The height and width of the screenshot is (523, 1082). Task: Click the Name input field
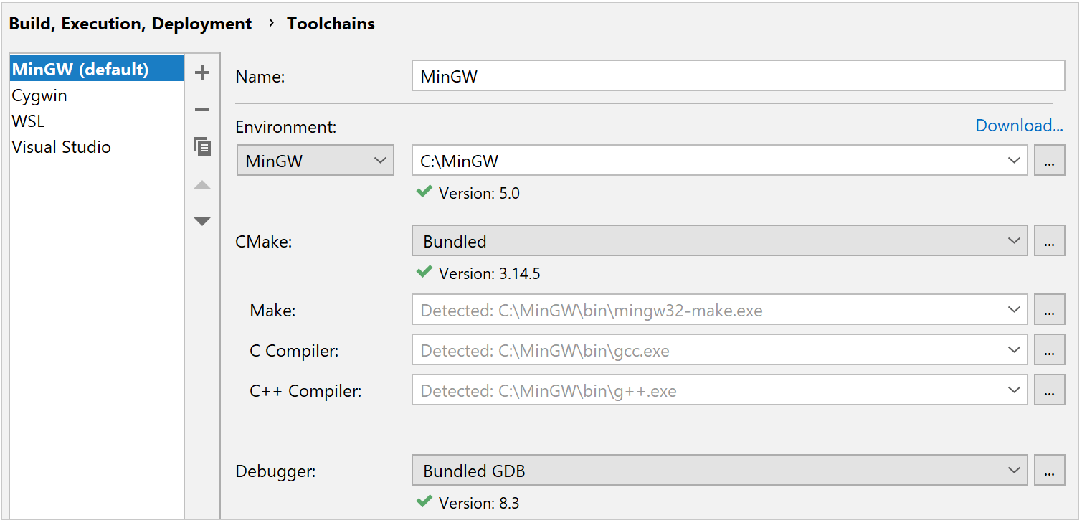coord(739,75)
